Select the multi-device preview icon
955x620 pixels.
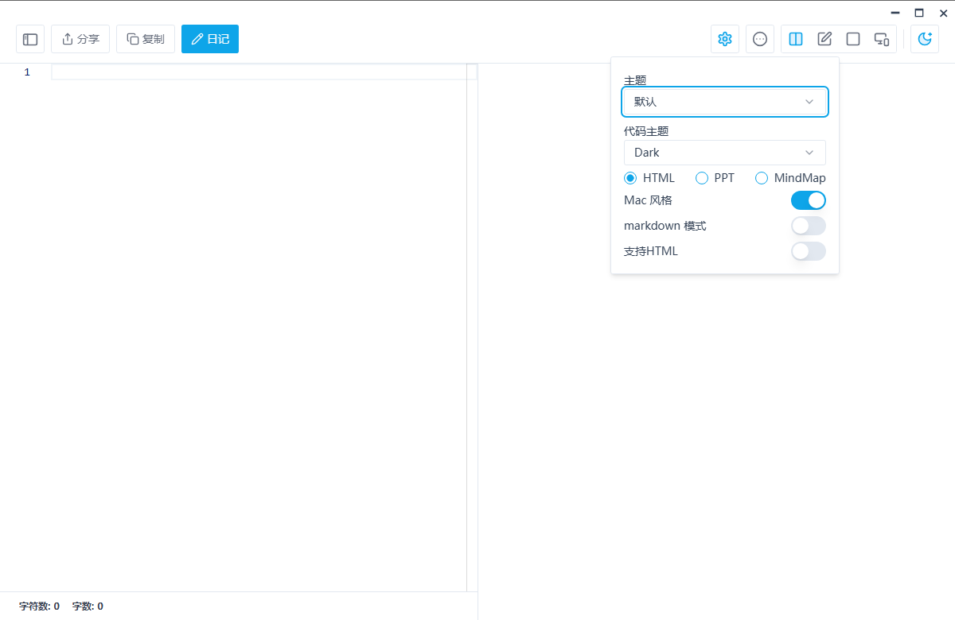(882, 39)
